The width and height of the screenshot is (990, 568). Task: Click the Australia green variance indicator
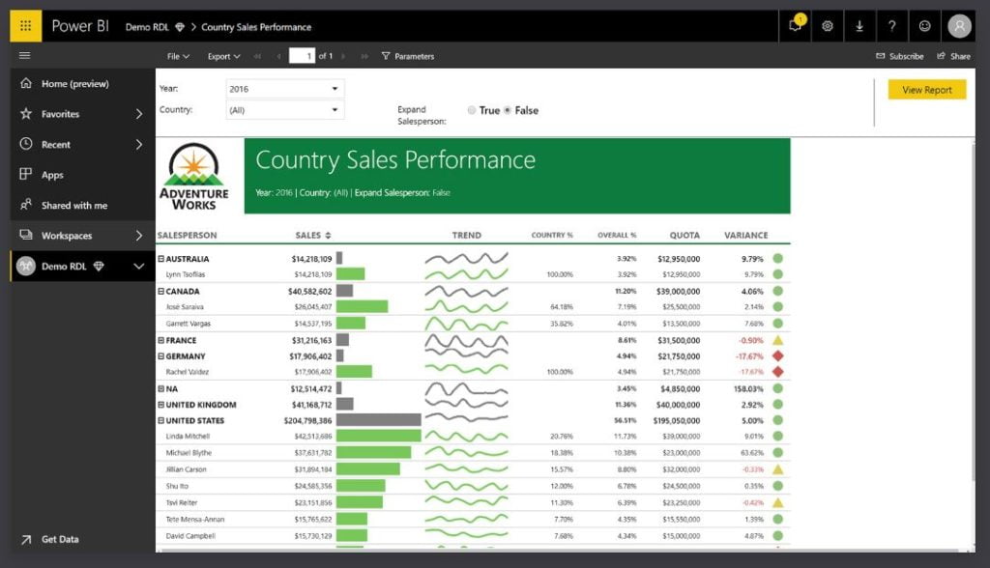pos(778,258)
